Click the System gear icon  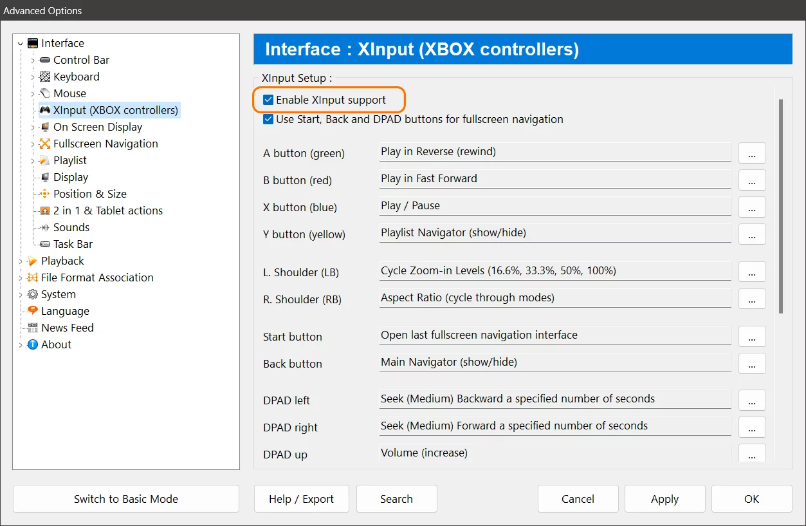tap(33, 294)
